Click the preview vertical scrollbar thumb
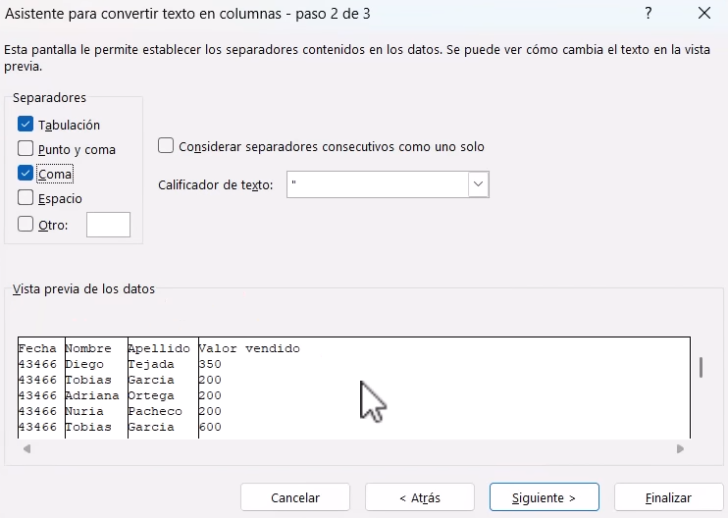This screenshot has width=728, height=518. pos(701,367)
